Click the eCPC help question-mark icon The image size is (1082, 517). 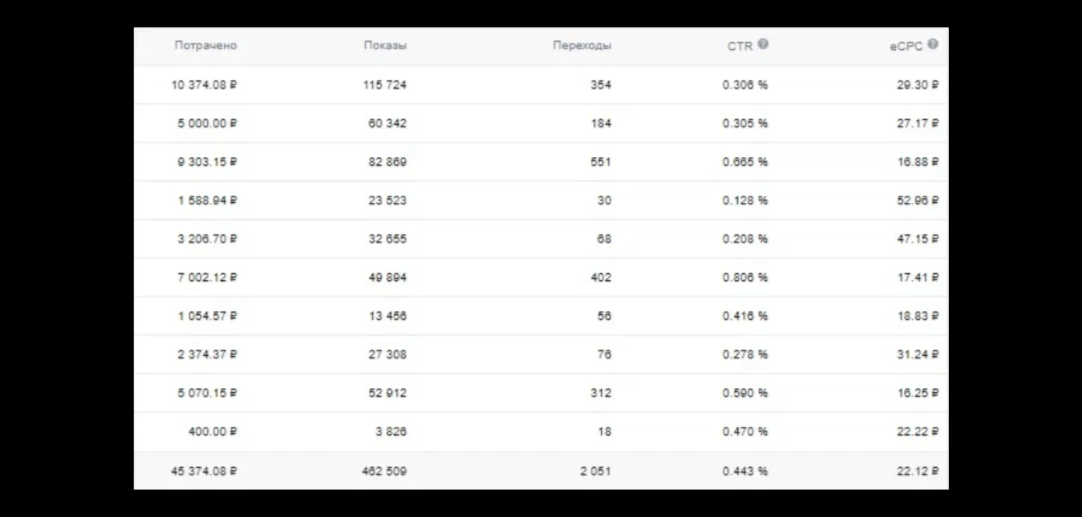(933, 44)
